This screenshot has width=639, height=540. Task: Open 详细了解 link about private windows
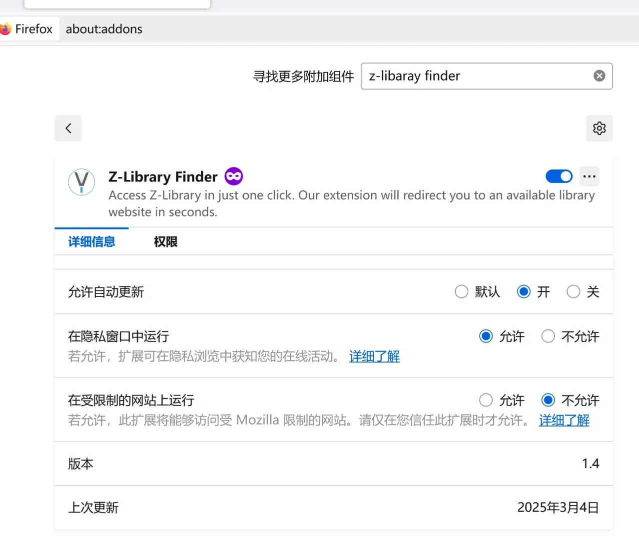click(x=374, y=356)
